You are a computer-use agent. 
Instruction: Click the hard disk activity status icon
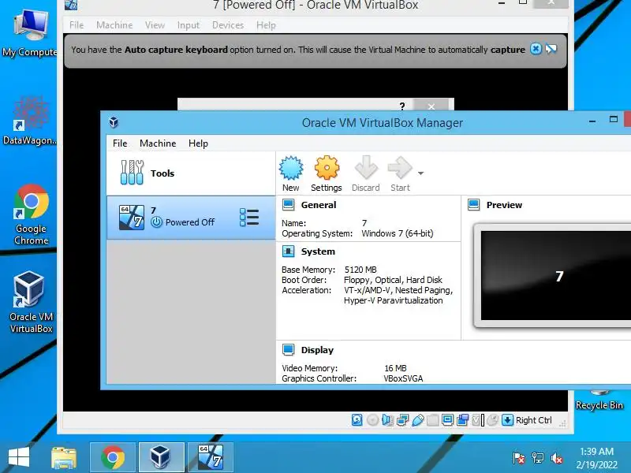coord(357,420)
